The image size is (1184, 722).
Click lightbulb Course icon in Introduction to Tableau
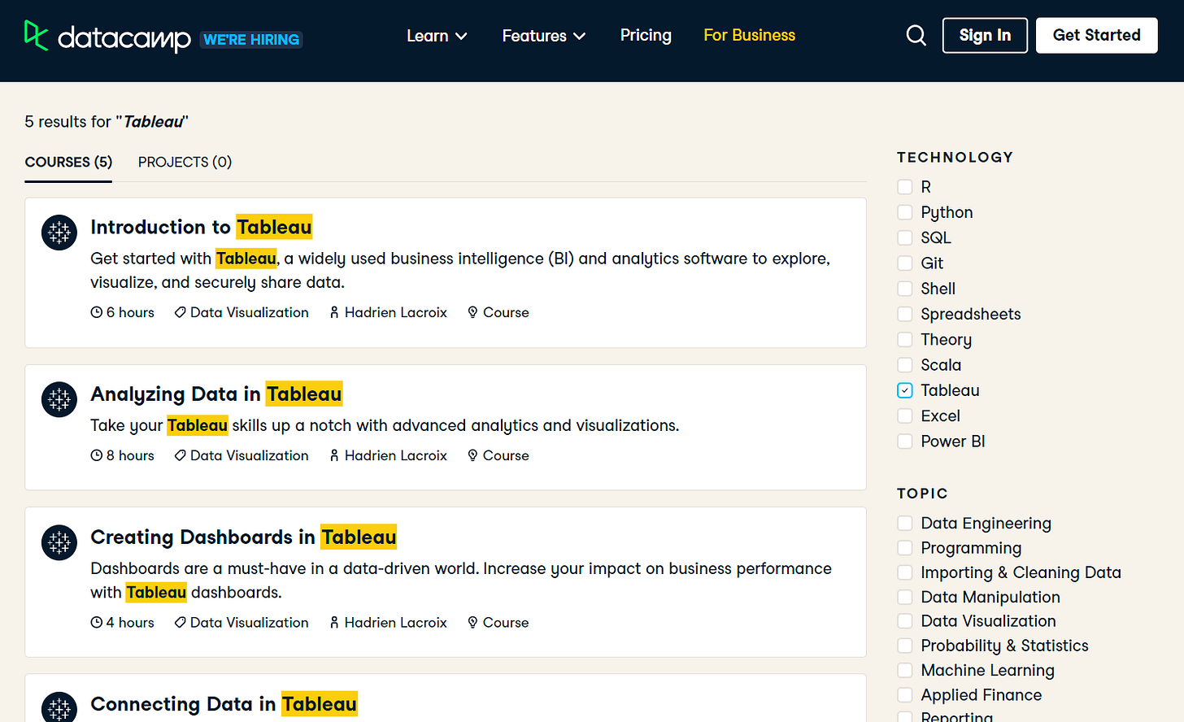[472, 312]
